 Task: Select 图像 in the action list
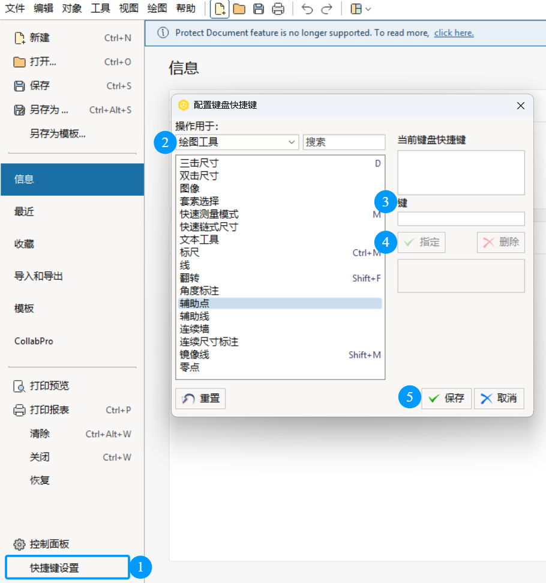pos(280,189)
